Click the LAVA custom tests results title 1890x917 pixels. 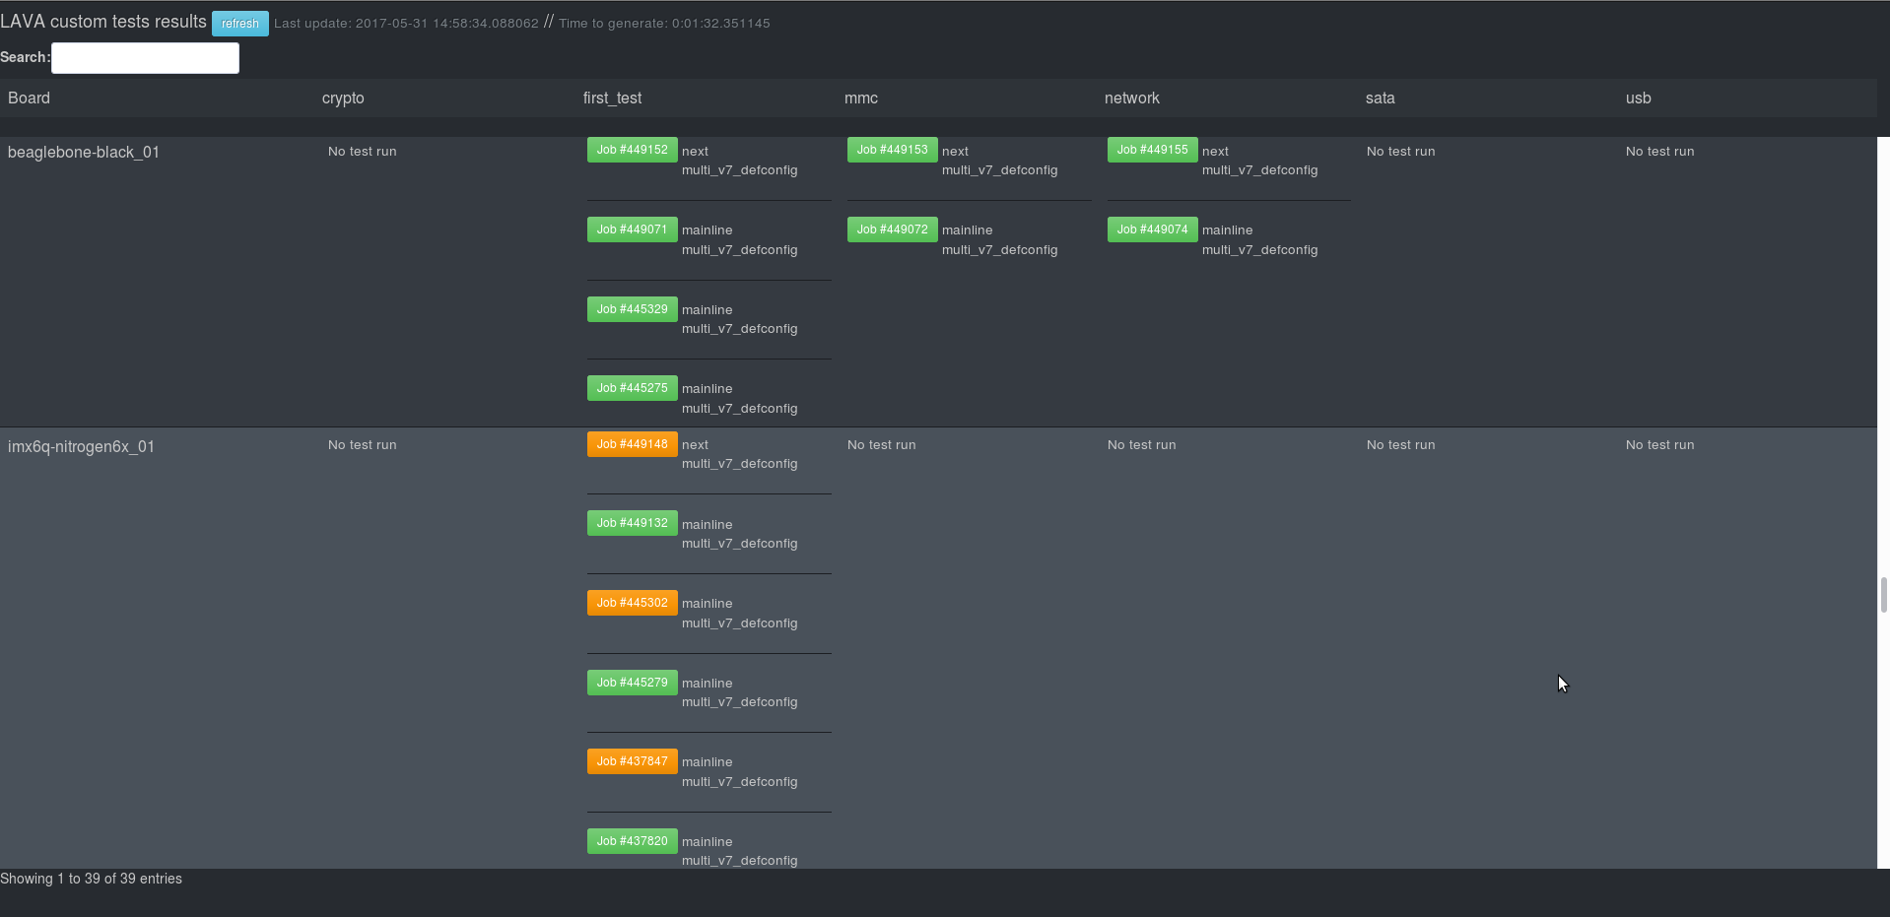(103, 22)
